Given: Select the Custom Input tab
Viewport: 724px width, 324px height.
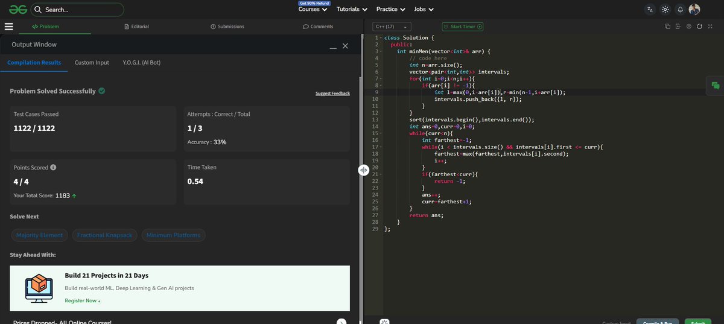Looking at the screenshot, I should (92, 63).
